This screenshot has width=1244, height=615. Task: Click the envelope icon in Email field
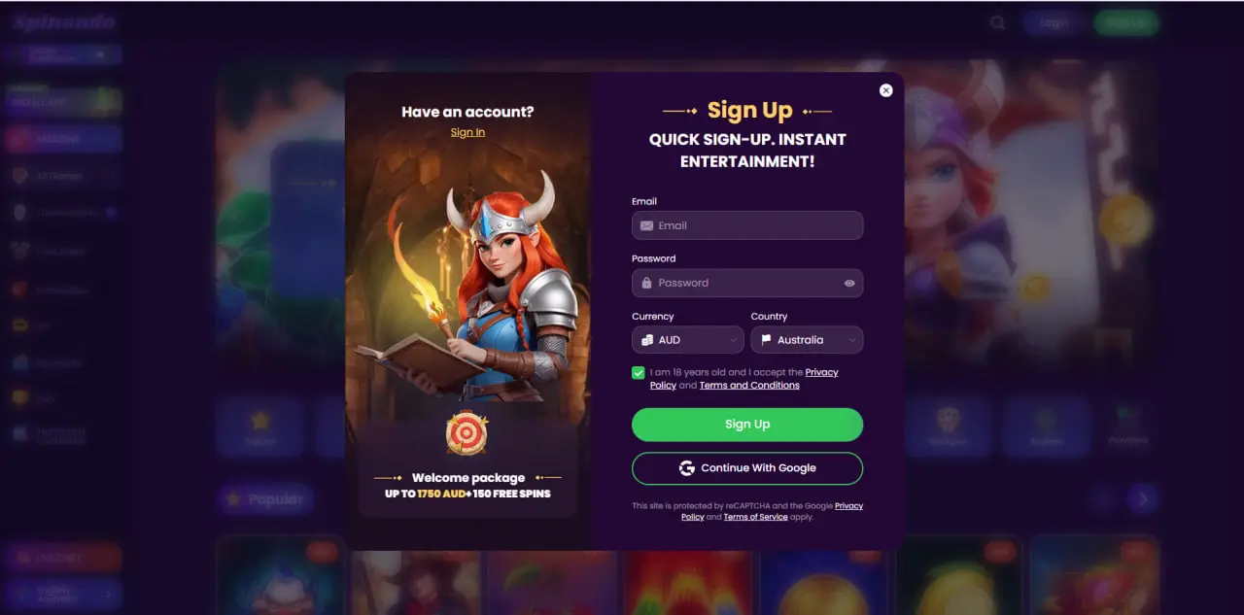(646, 225)
